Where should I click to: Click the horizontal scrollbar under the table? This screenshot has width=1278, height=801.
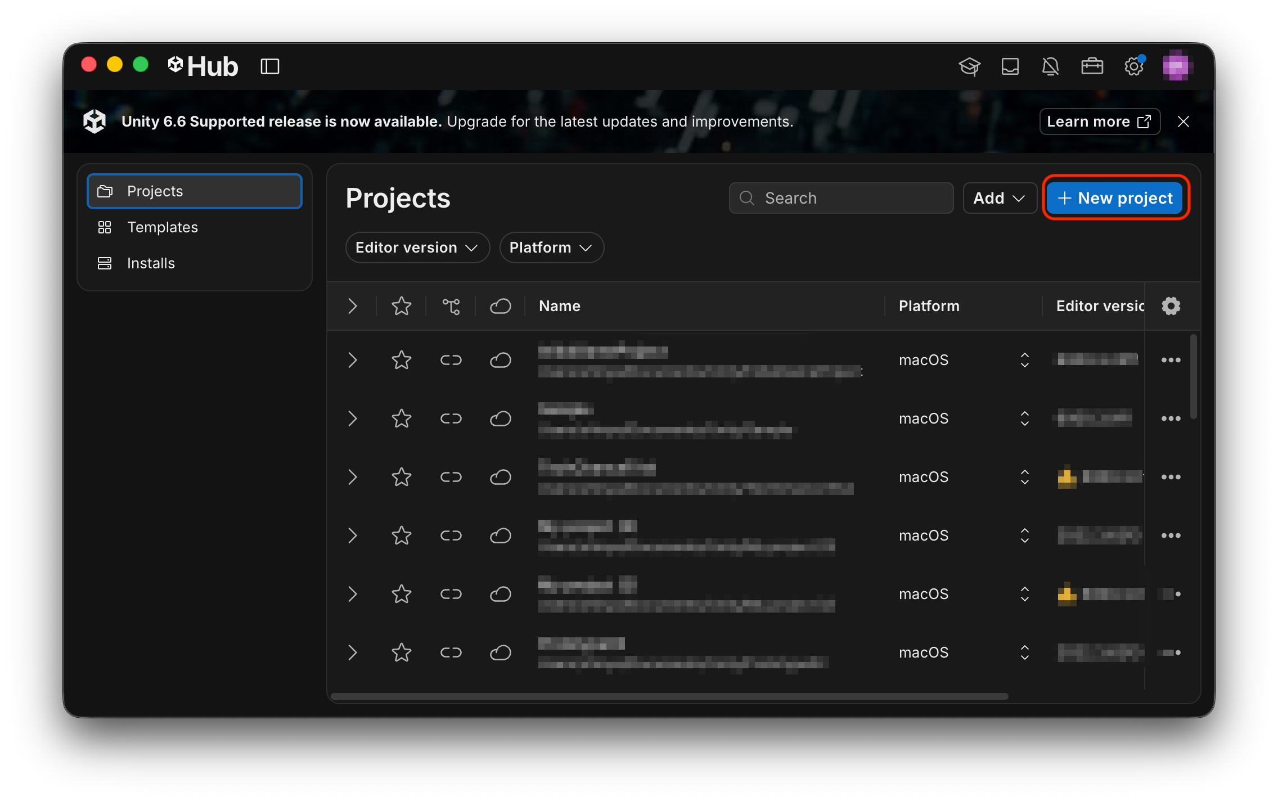tap(669, 696)
